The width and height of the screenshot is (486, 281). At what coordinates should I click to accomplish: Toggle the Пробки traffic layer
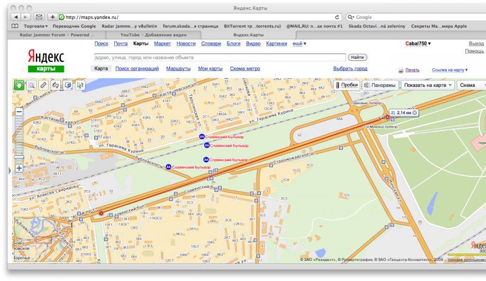(347, 85)
